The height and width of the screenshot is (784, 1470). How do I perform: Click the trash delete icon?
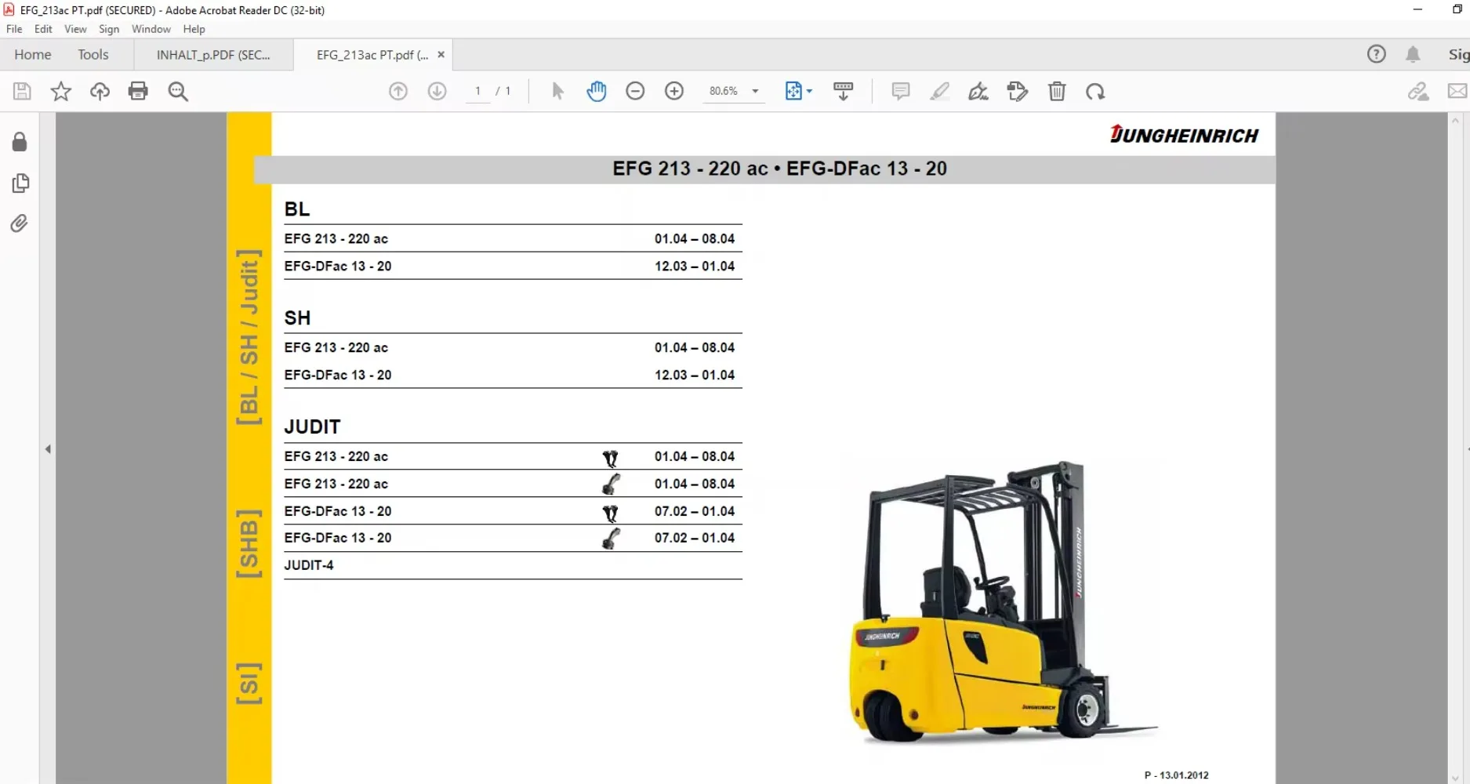(1057, 92)
